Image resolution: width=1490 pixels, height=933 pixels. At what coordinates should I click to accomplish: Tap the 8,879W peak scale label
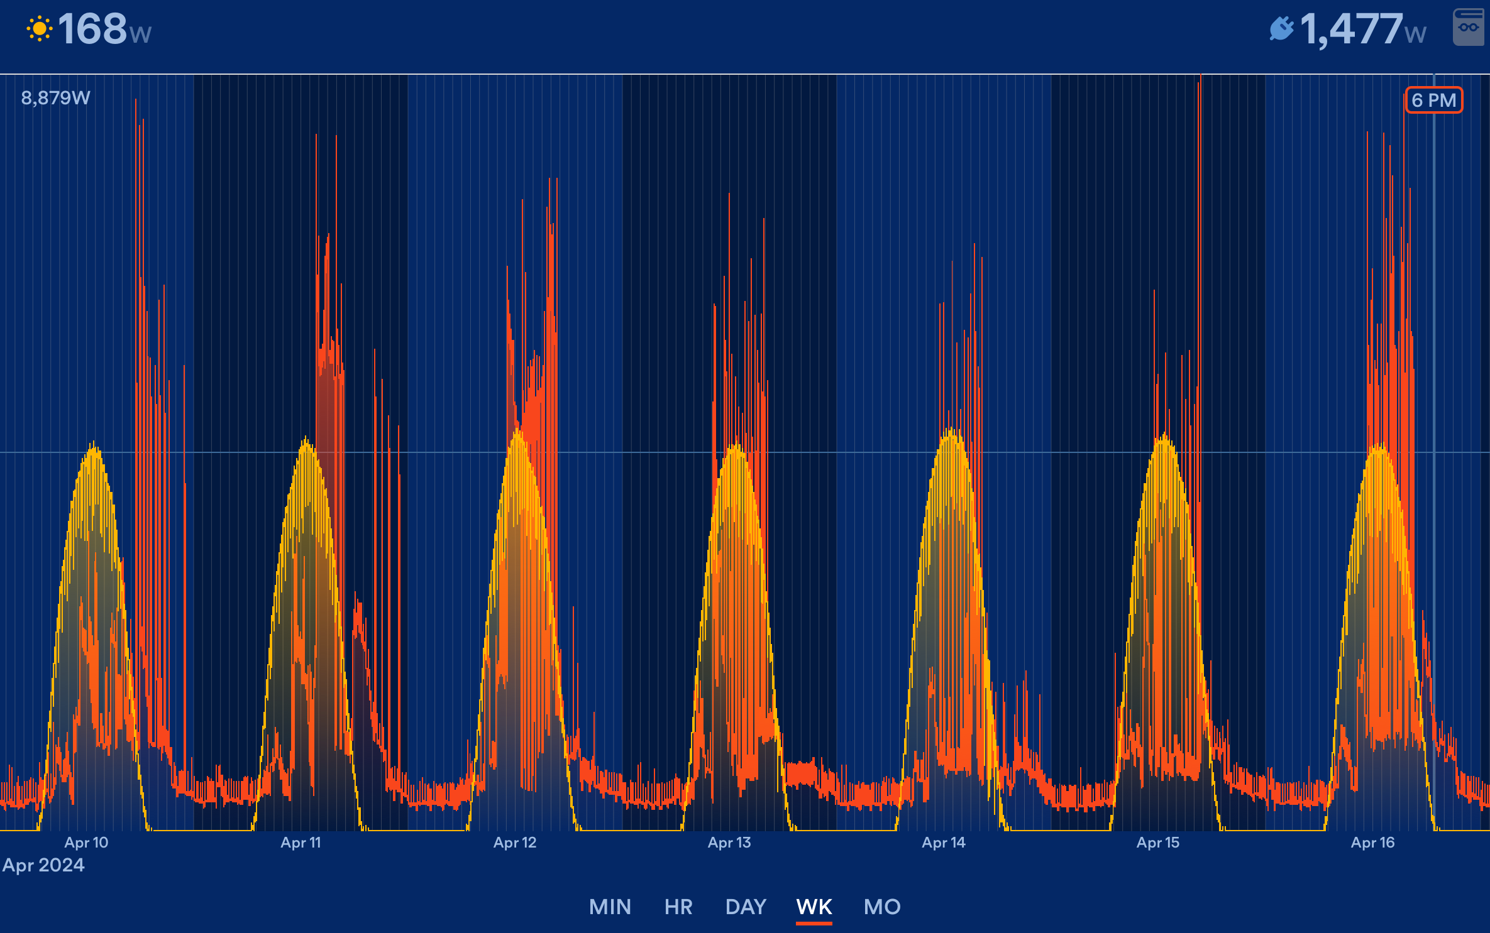[x=55, y=98]
